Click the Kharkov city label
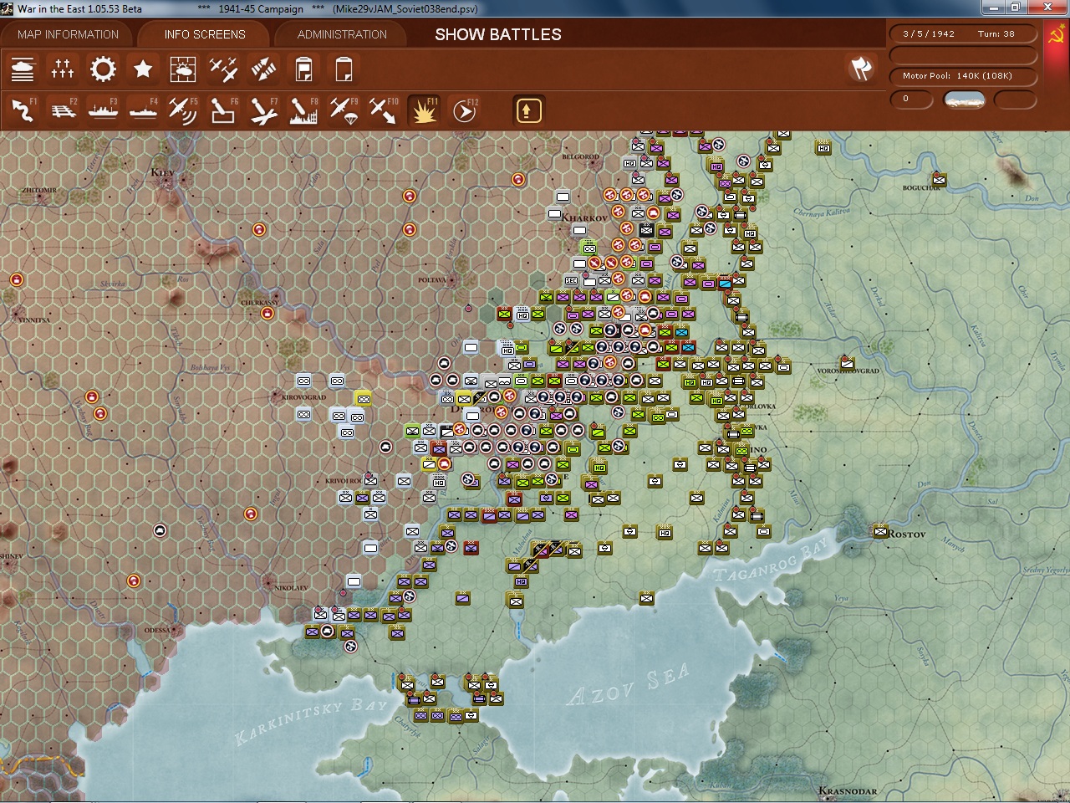 tap(584, 217)
